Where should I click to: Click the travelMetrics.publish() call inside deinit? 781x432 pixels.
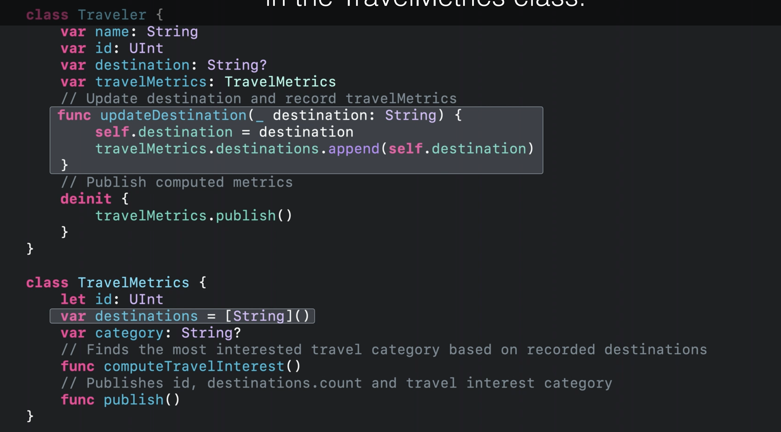click(x=193, y=216)
